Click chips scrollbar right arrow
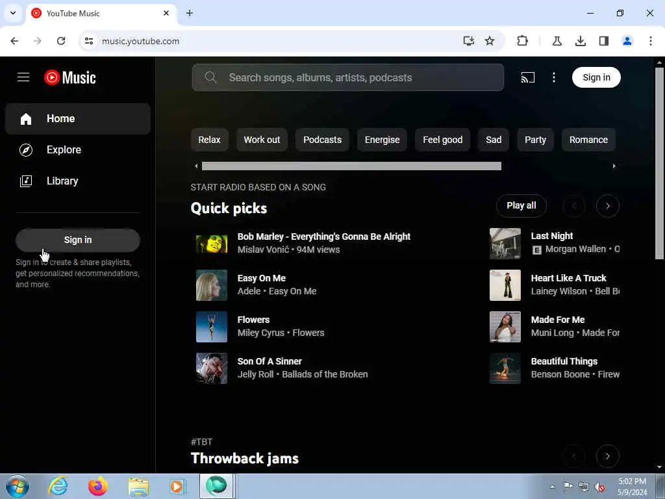 (614, 166)
